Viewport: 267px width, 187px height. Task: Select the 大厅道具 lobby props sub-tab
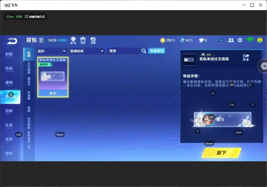coord(29,68)
